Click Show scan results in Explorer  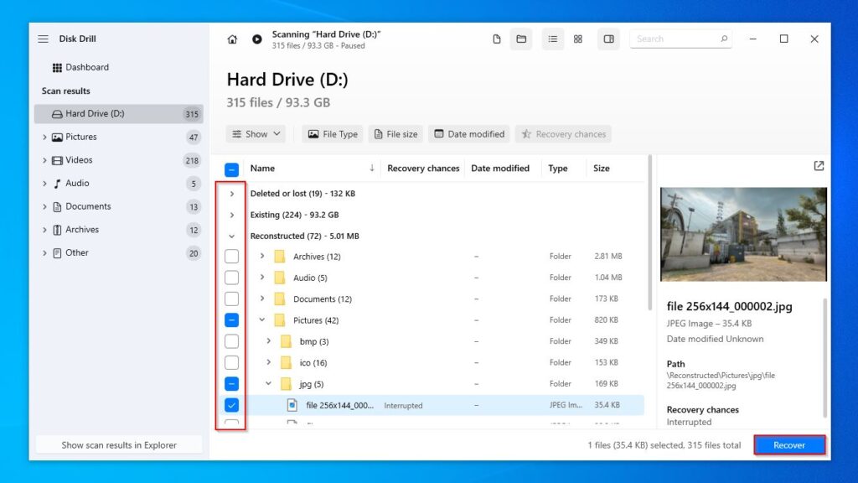pos(118,444)
